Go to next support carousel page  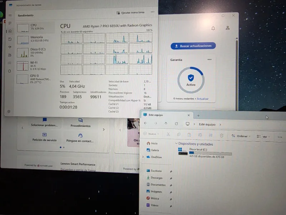pos(104,130)
